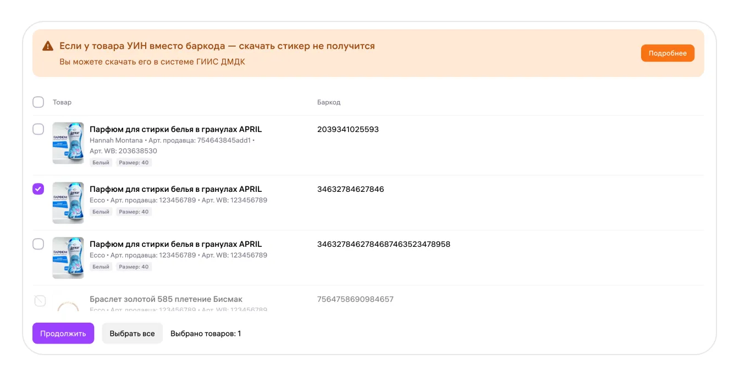Viewport: 739px width, 376px height.
Task: Click the Баркод column header
Action: pyautogui.click(x=329, y=102)
